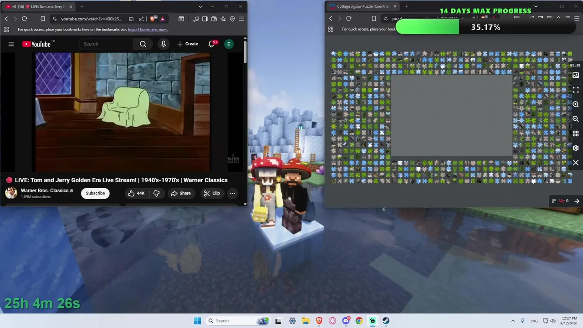Image resolution: width=583 pixels, height=328 pixels.
Task: Show hidden system tray icons chevron
Action: (x=513, y=321)
